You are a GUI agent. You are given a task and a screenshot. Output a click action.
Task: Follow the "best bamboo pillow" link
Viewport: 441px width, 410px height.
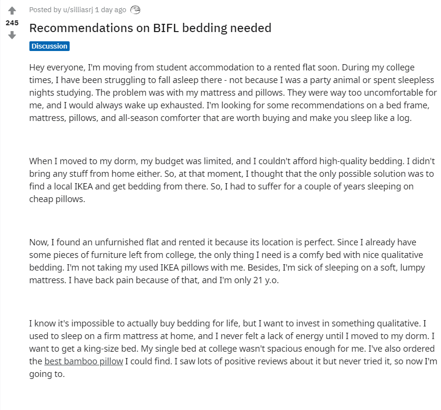(84, 361)
